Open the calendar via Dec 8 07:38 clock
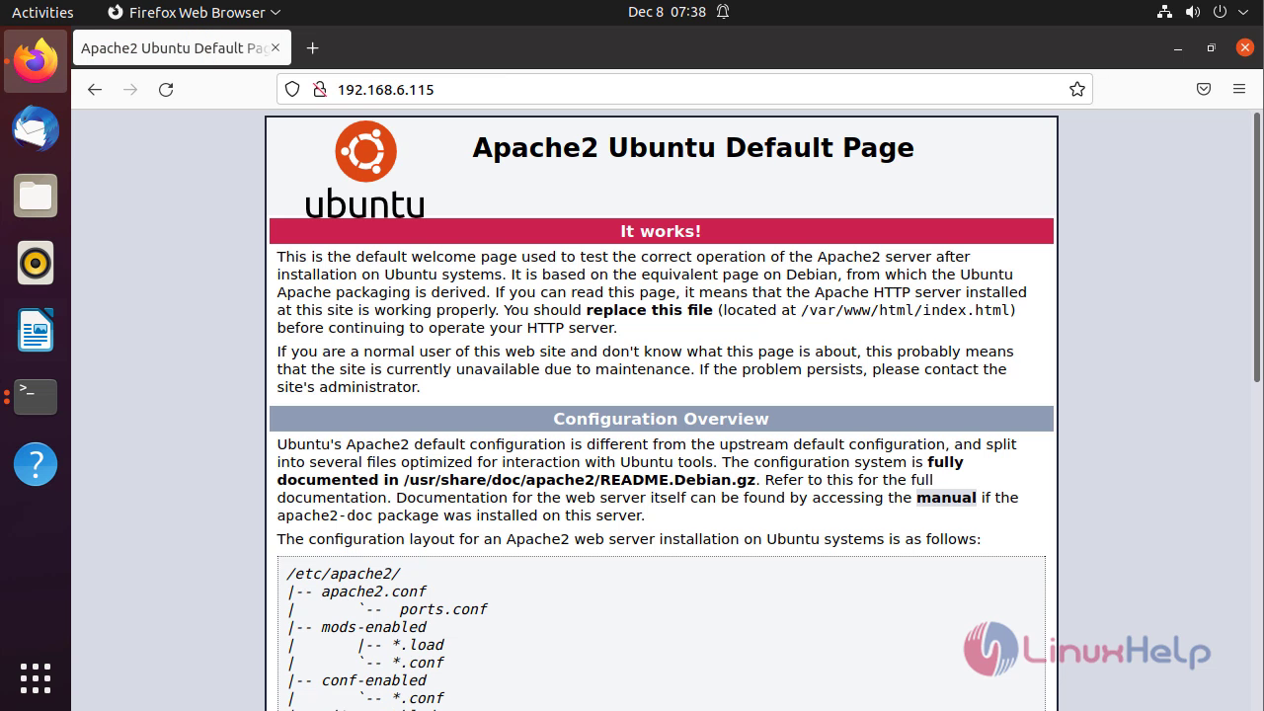This screenshot has height=711, width=1264. (x=667, y=12)
